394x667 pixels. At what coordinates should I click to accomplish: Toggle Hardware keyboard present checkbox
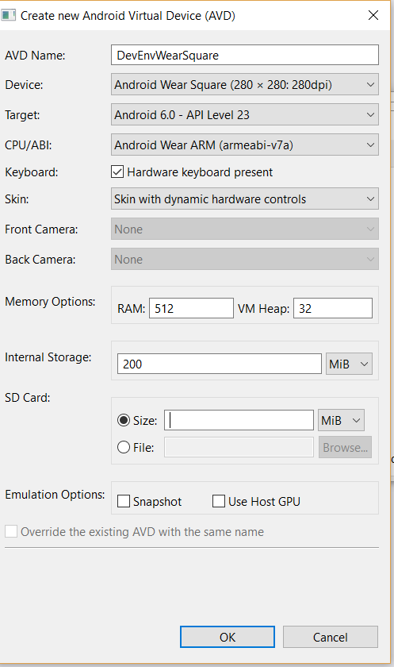click(117, 172)
